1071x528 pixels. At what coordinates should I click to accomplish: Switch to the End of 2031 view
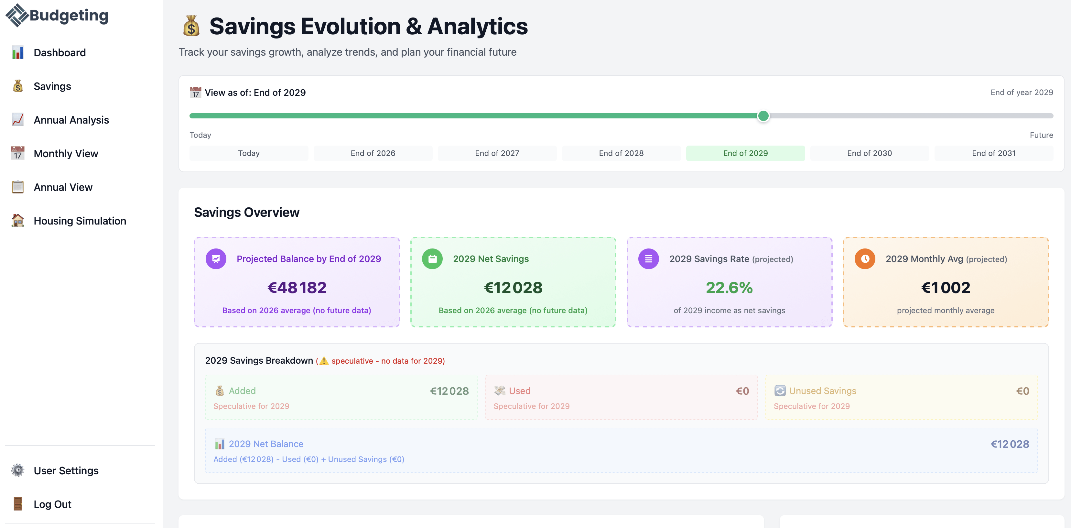(993, 153)
